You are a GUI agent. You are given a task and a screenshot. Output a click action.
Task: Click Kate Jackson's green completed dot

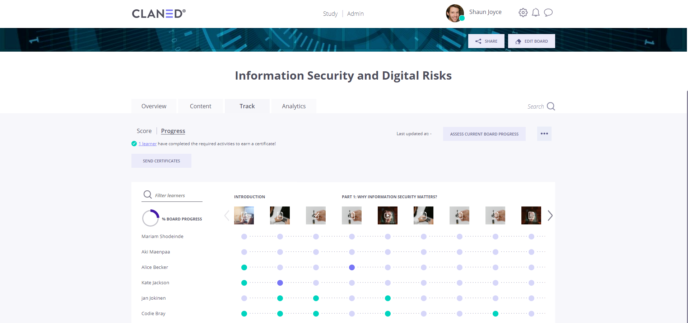coord(244,283)
